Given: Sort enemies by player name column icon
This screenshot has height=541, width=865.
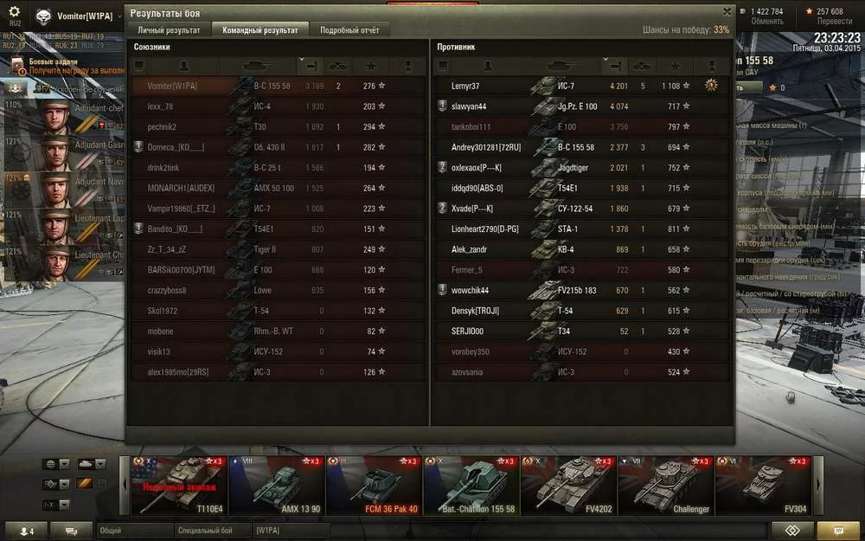Looking at the screenshot, I should 487,67.
